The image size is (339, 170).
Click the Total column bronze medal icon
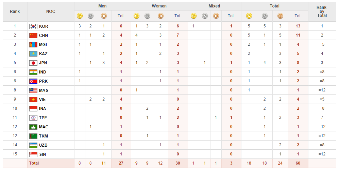[x=280, y=16]
